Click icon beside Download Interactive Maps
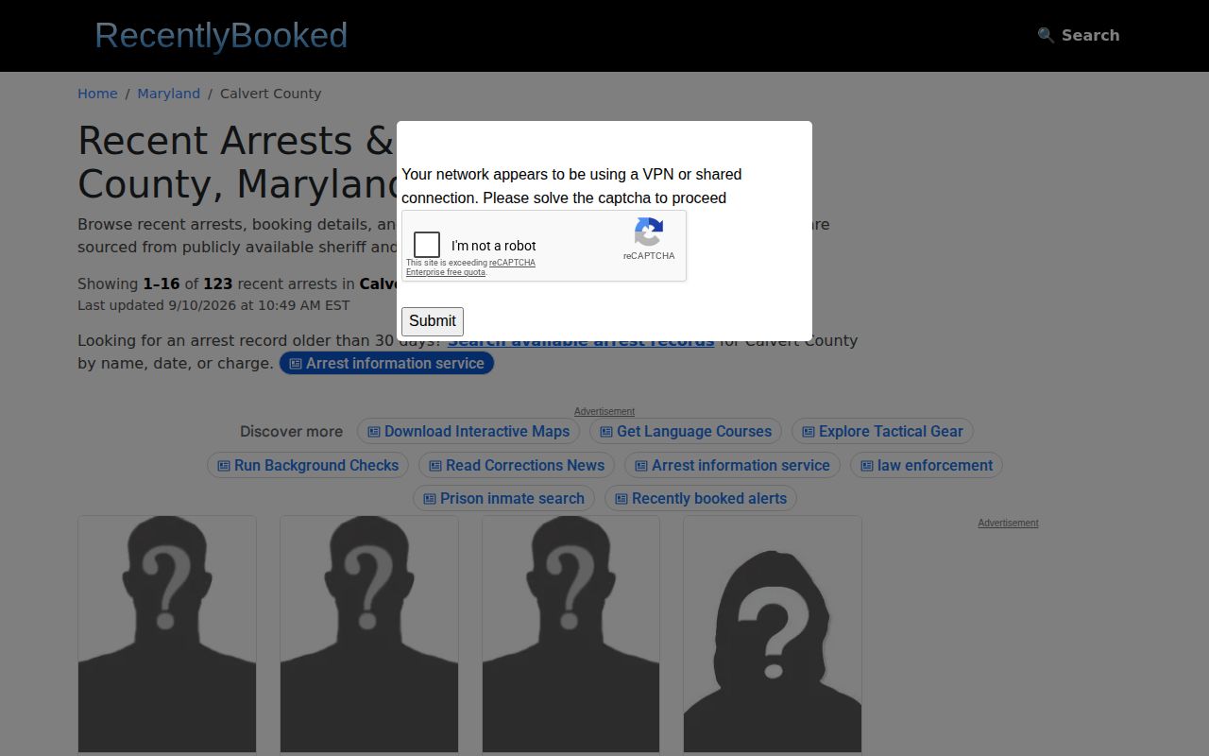 click(374, 432)
